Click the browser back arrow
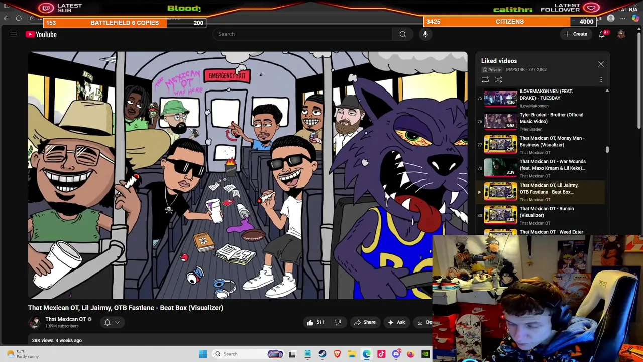This screenshot has width=643, height=362. [6, 18]
